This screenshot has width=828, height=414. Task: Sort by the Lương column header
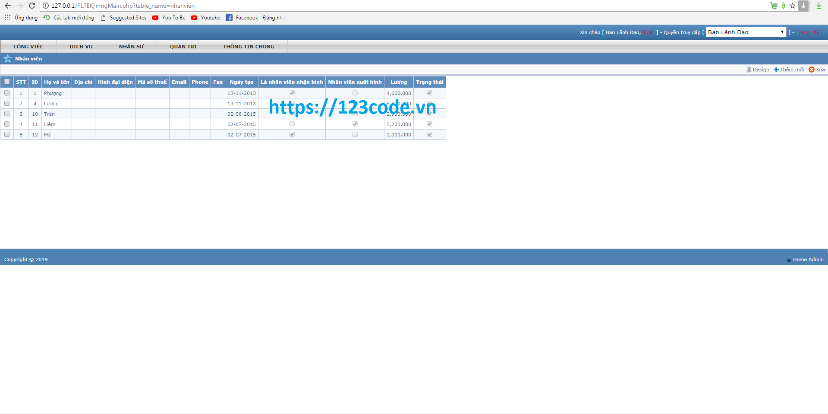(399, 82)
